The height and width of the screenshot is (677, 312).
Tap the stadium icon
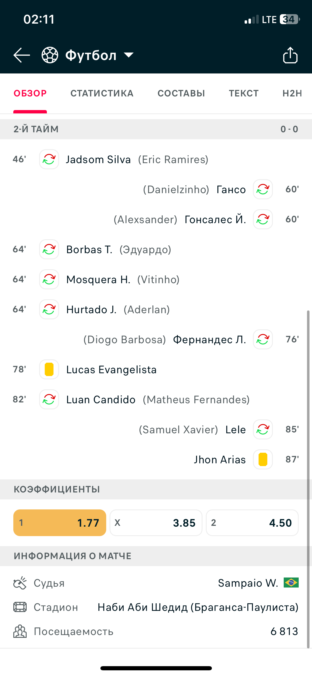tap(20, 607)
